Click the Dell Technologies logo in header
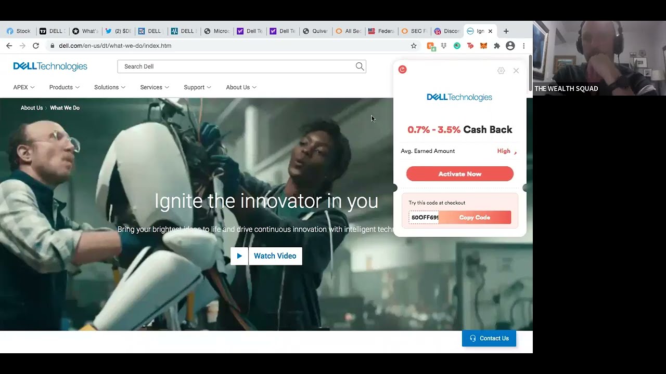This screenshot has width=666, height=374. click(x=50, y=66)
